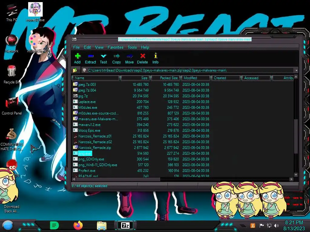The image size is (310, 232).
Task: Select file jpeg.7z.004
Action: pyautogui.click(x=87, y=90)
